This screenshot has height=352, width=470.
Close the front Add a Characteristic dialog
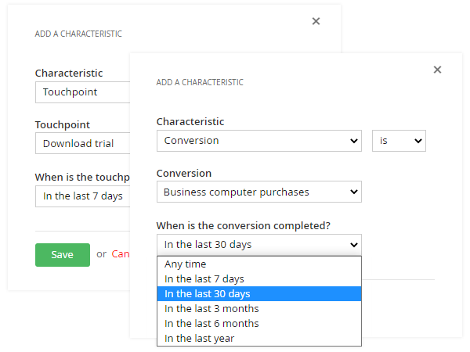[437, 70]
